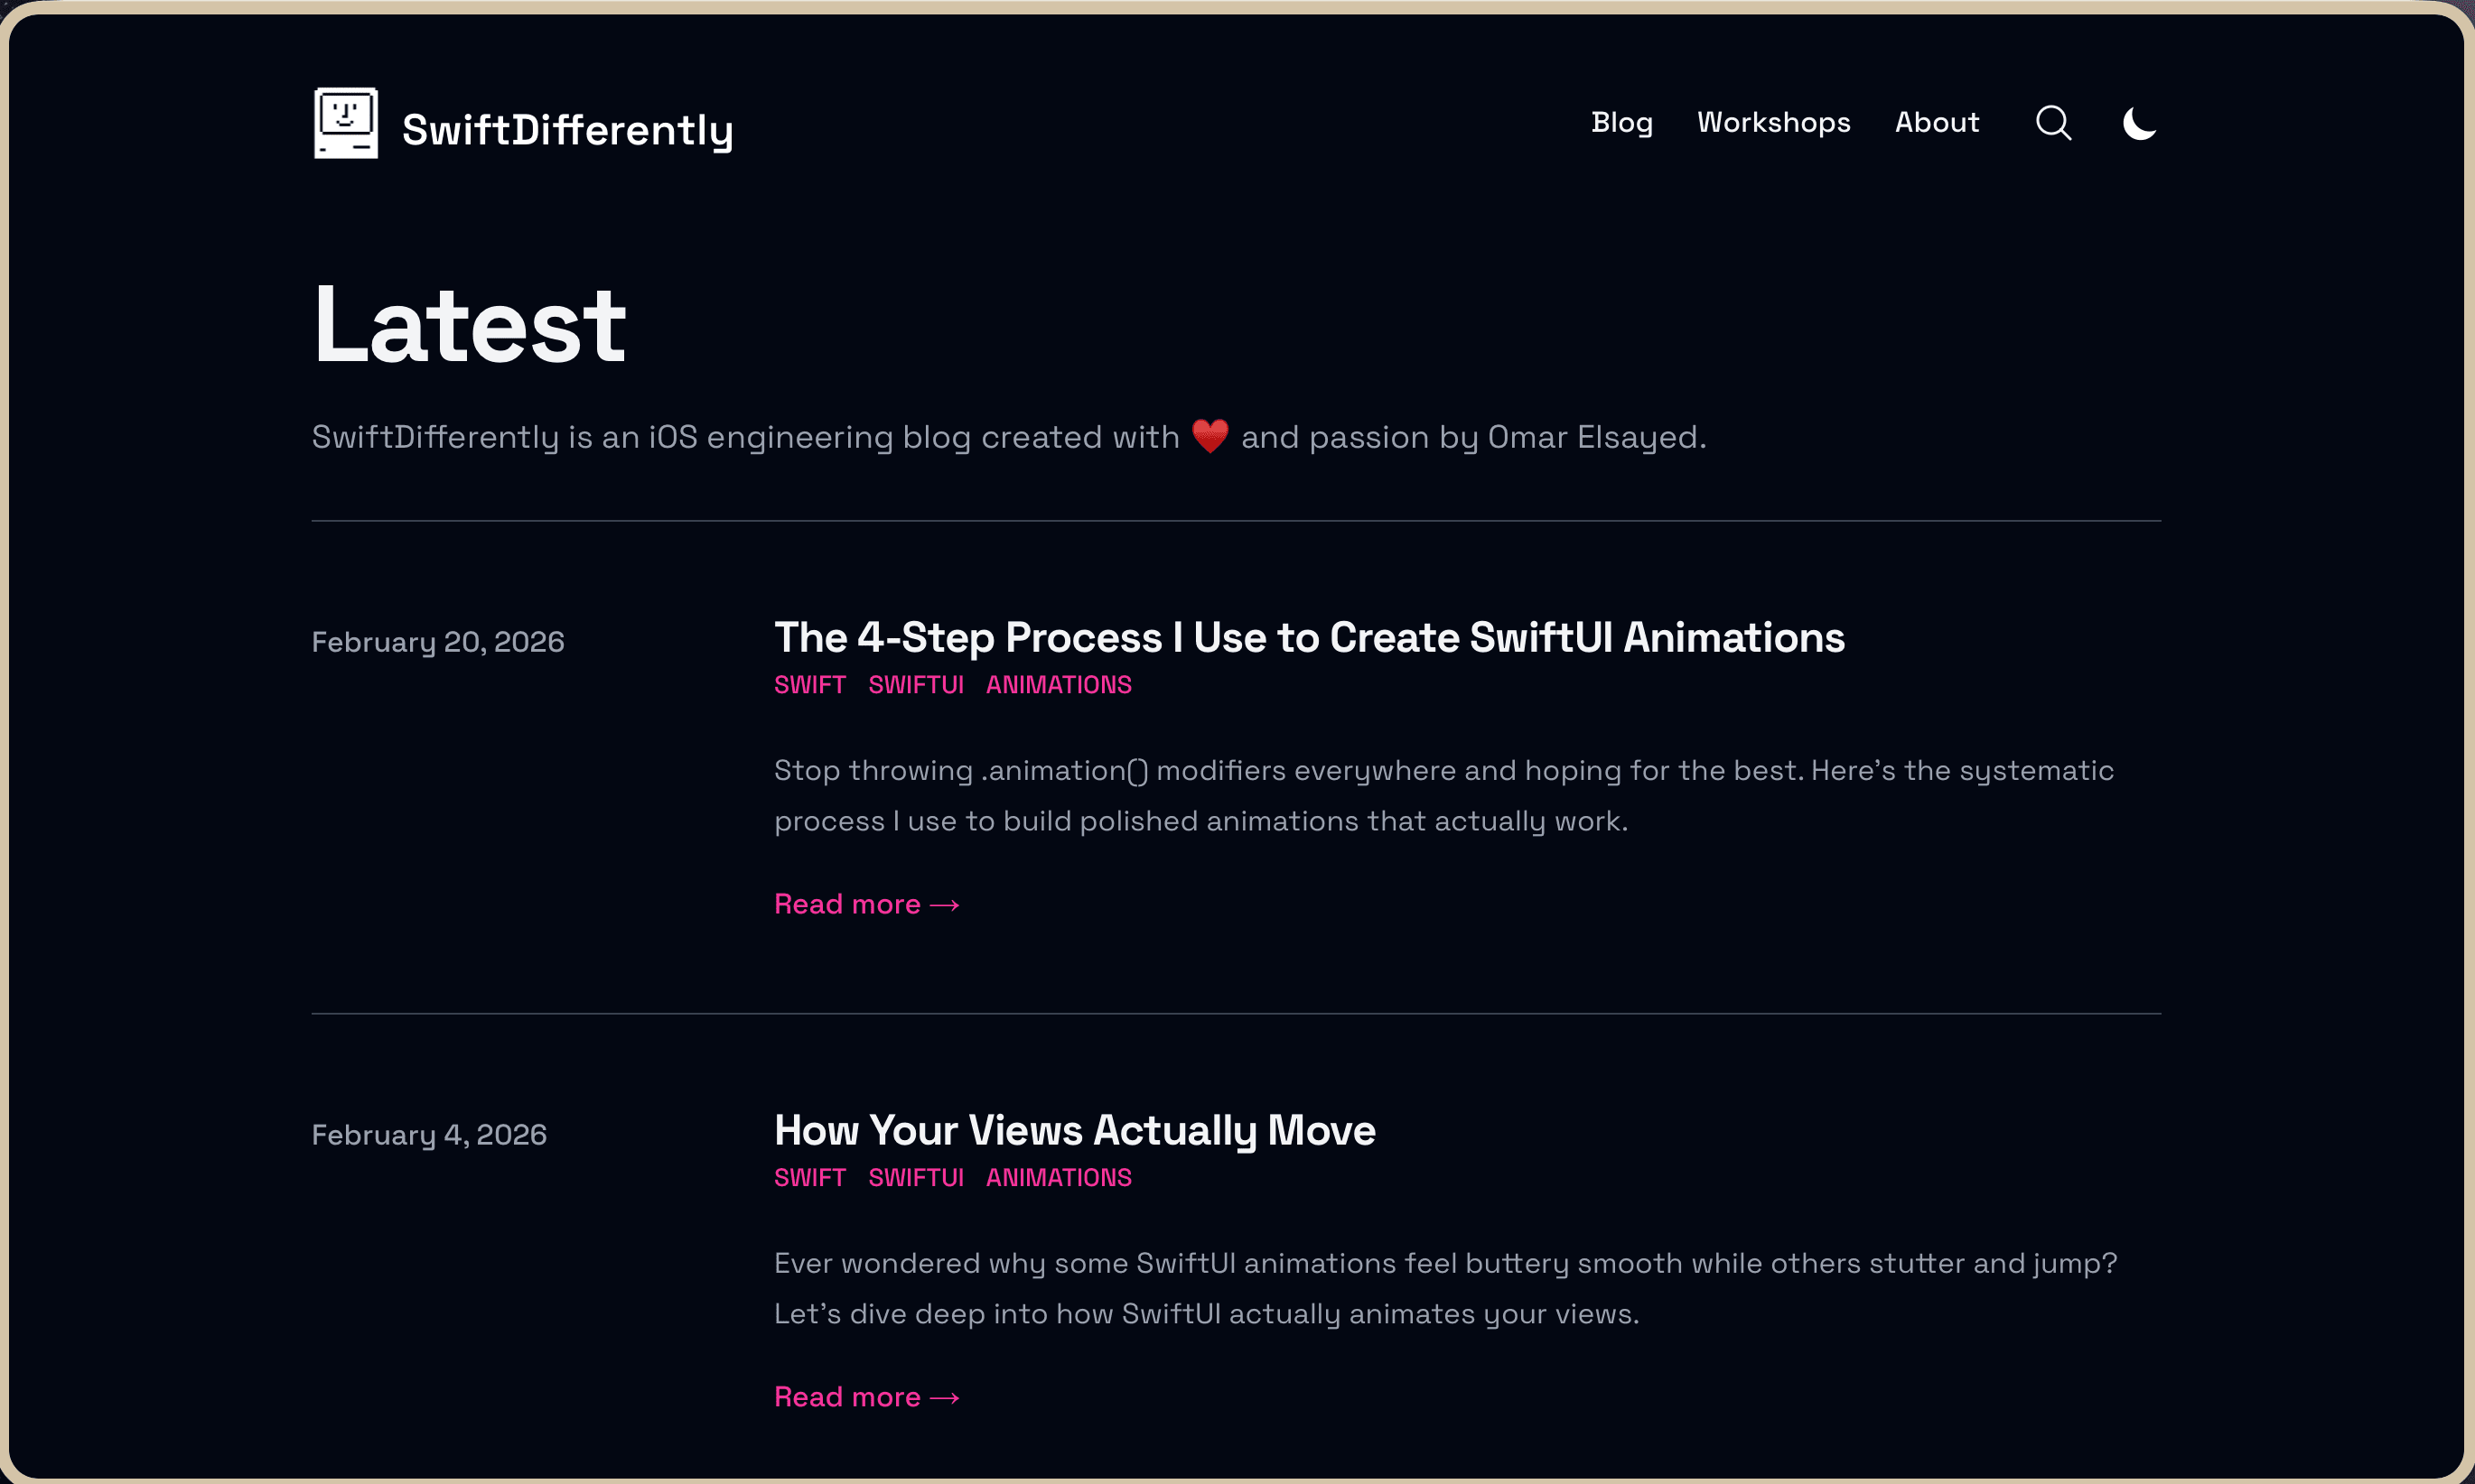Image resolution: width=2475 pixels, height=1484 pixels.
Task: Open How Your Views Actually Move
Action: point(1074,1131)
